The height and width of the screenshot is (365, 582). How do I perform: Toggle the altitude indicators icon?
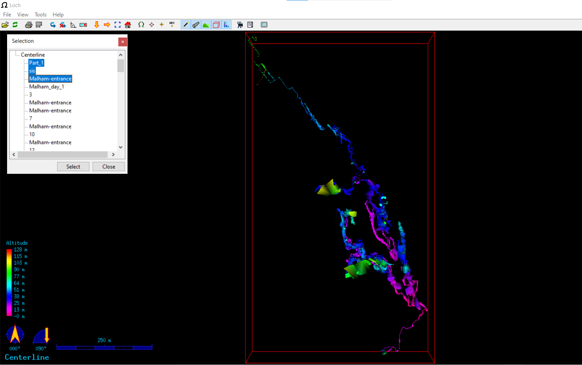tap(226, 25)
